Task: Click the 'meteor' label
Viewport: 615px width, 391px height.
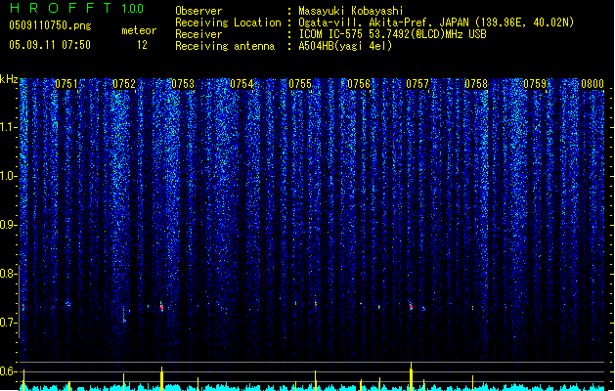Action: pyautogui.click(x=139, y=30)
